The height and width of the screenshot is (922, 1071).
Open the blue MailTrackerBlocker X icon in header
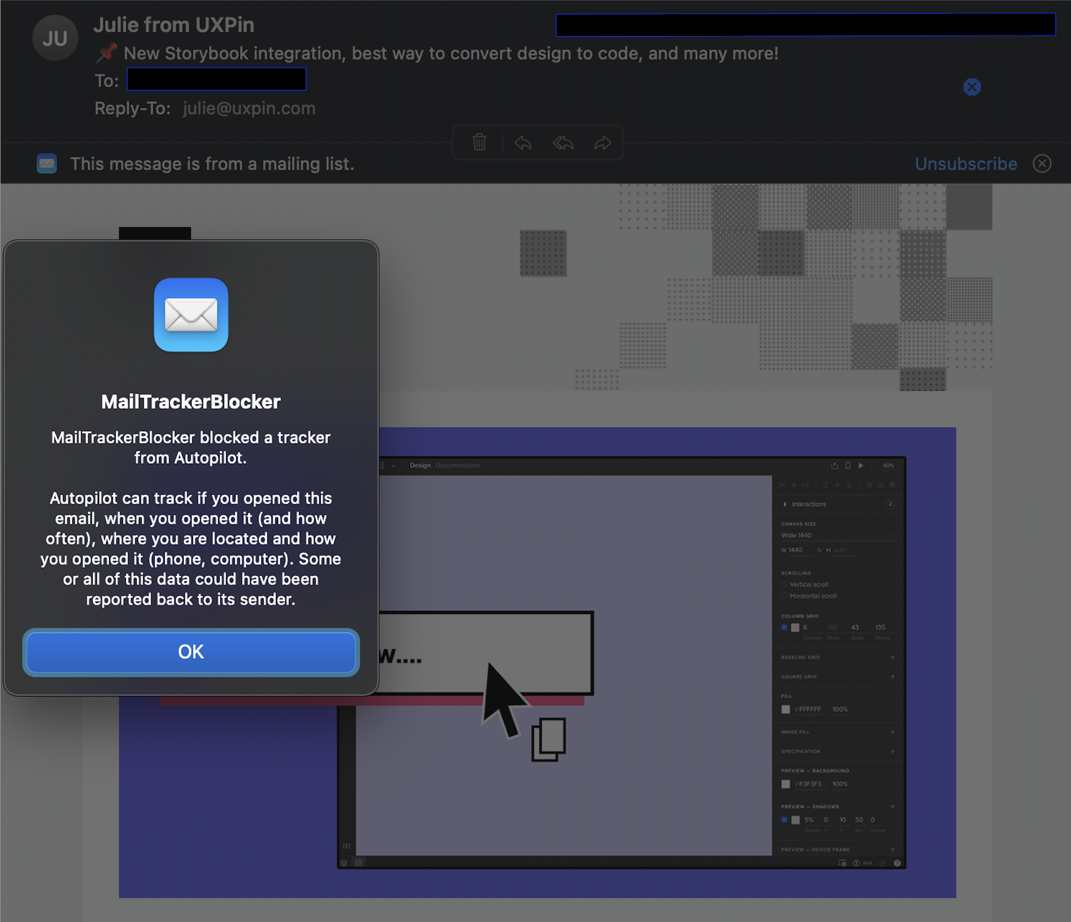pyautogui.click(x=972, y=87)
